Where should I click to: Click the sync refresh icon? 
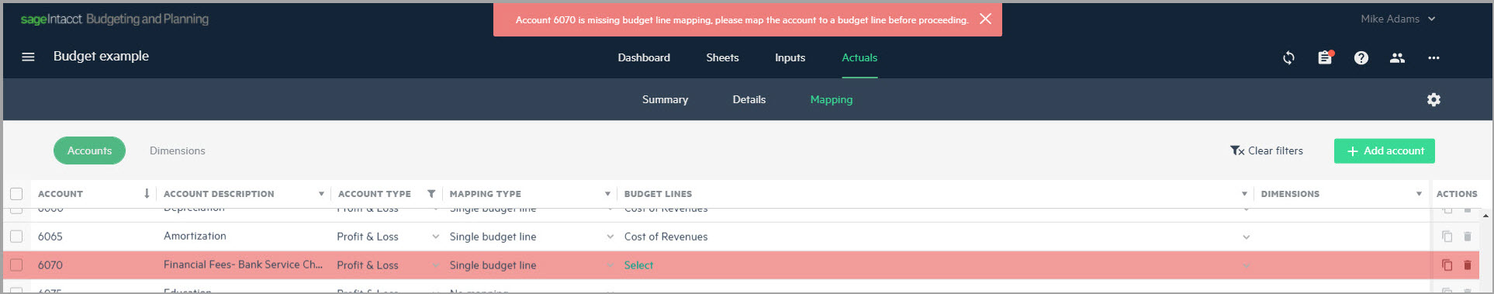[1288, 57]
